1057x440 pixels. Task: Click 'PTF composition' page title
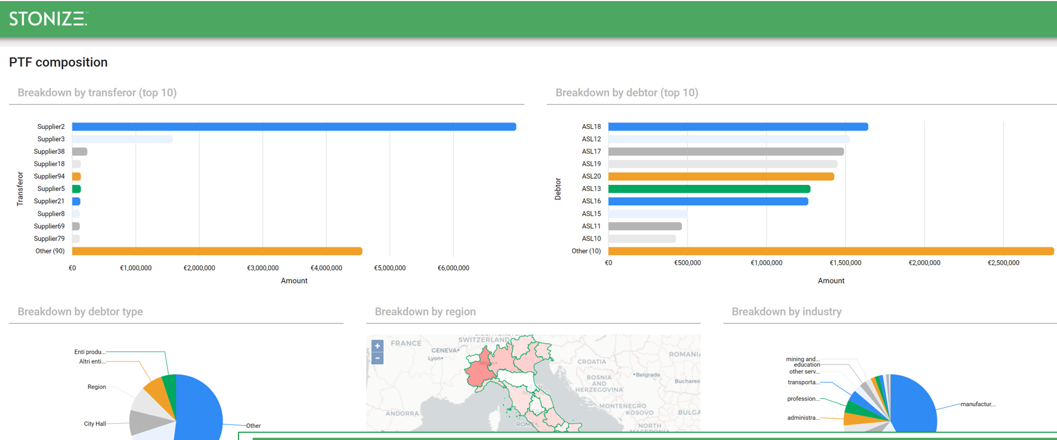tap(58, 62)
